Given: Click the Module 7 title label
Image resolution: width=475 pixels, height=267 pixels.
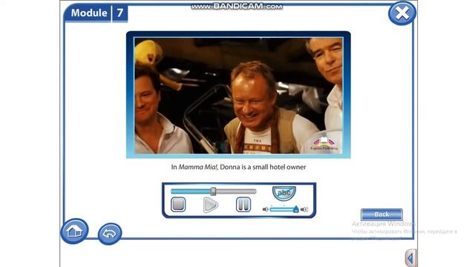Looking at the screenshot, I should 96,13.
